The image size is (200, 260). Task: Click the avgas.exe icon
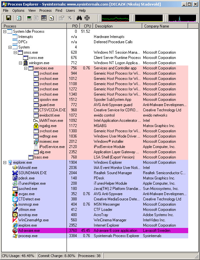coord(15,194)
